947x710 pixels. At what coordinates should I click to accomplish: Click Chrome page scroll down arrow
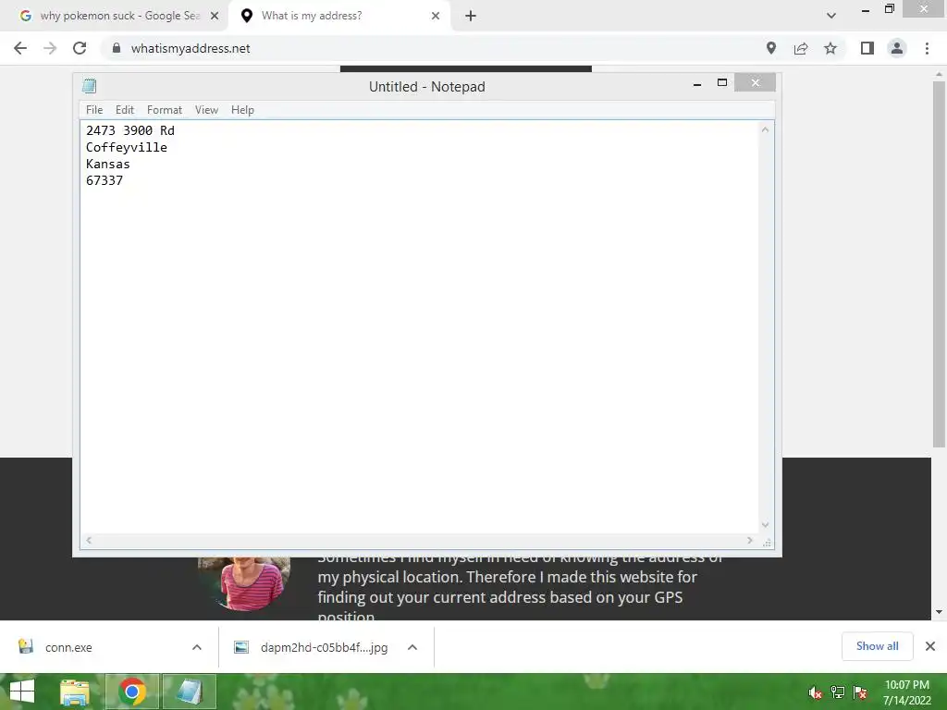tap(939, 612)
